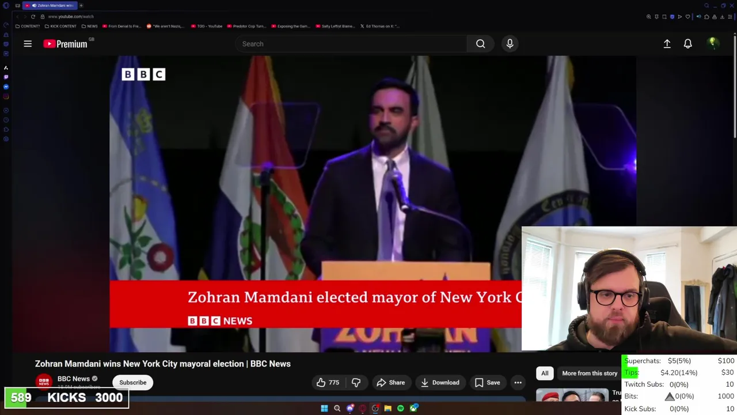Select the More from this story chip
Image resolution: width=737 pixels, height=415 pixels.
point(589,373)
